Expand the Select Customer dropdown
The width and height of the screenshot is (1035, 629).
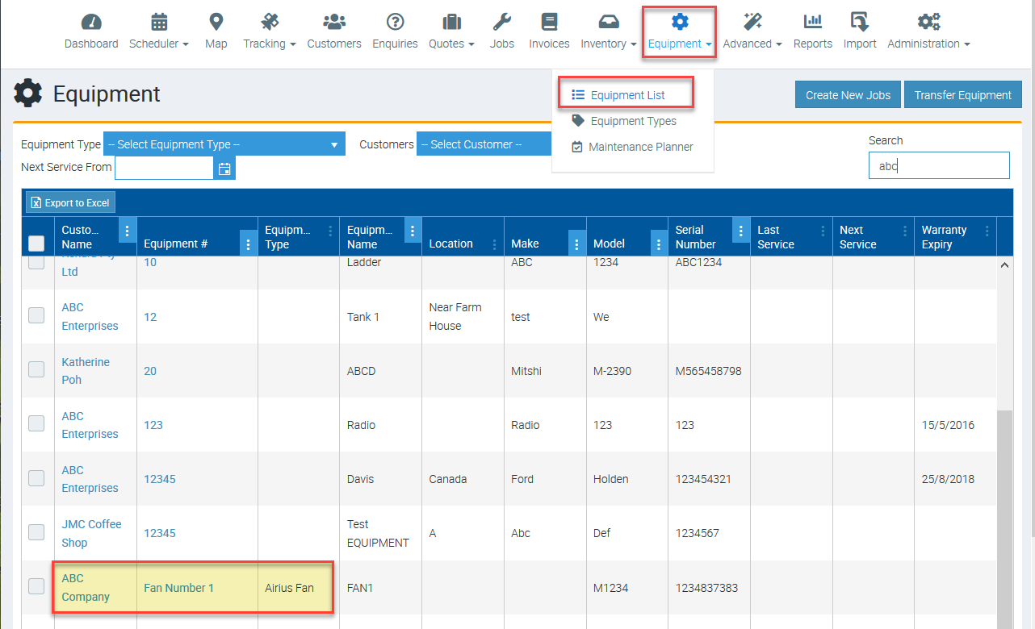483,144
